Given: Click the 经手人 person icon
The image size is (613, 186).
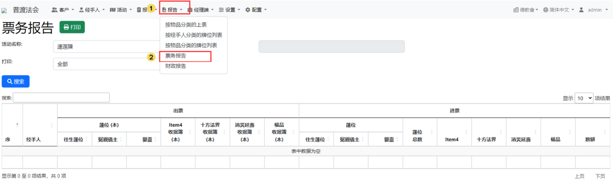Looking at the screenshot, I should 81,10.
